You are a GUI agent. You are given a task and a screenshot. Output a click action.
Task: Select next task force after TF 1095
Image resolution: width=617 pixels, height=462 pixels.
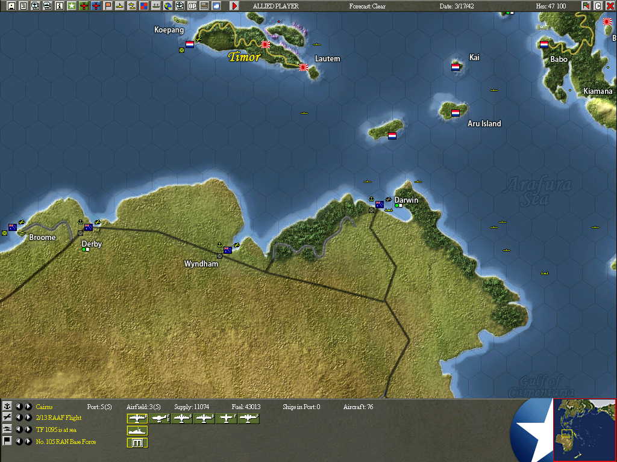pos(28,430)
